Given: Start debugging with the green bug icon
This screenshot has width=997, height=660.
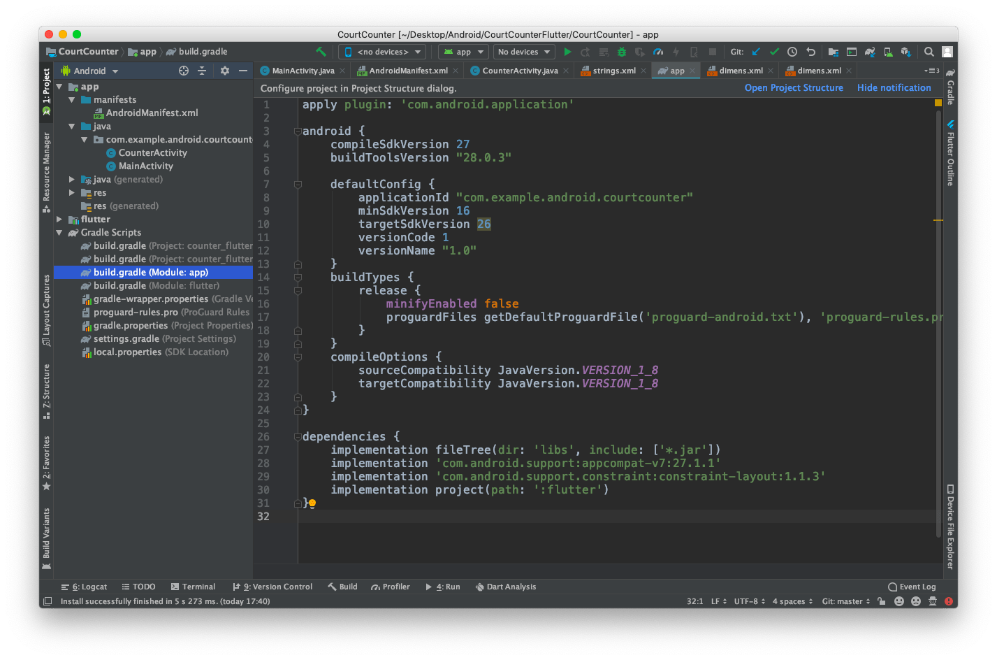Looking at the screenshot, I should (621, 52).
